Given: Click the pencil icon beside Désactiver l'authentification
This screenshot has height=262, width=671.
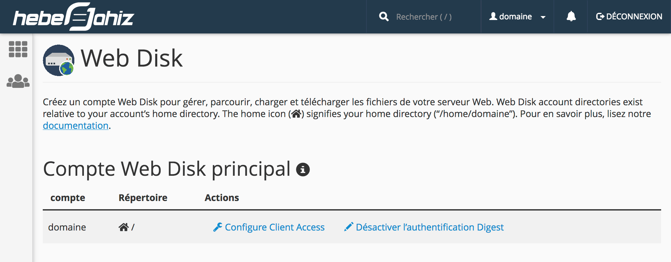Looking at the screenshot, I should [x=349, y=227].
